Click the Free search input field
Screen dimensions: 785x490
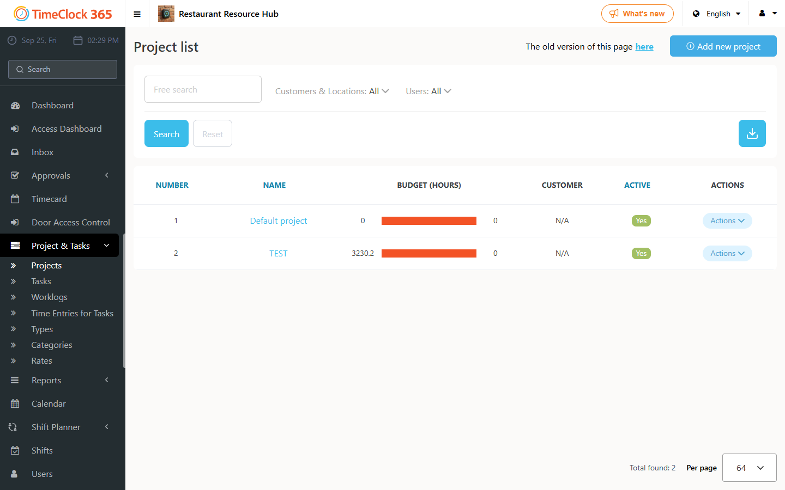point(203,89)
